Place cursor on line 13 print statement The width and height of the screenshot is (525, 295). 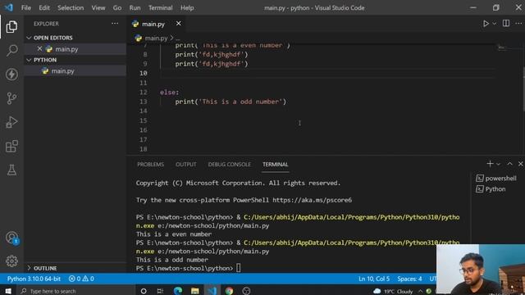point(231,102)
